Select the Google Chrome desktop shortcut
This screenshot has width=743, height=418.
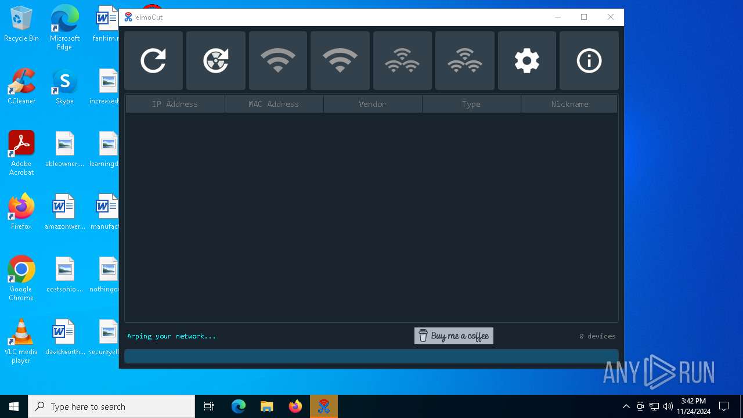[x=21, y=279]
